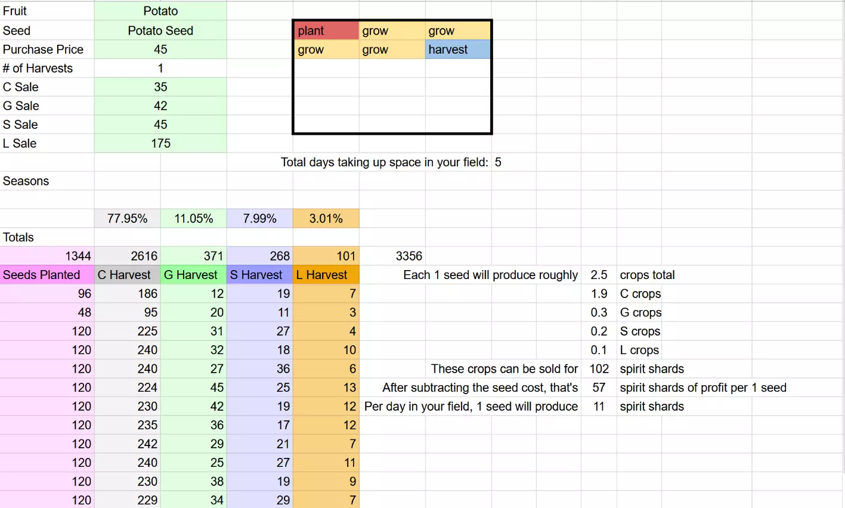Select the pink "Seeds Planted" header

point(42,275)
